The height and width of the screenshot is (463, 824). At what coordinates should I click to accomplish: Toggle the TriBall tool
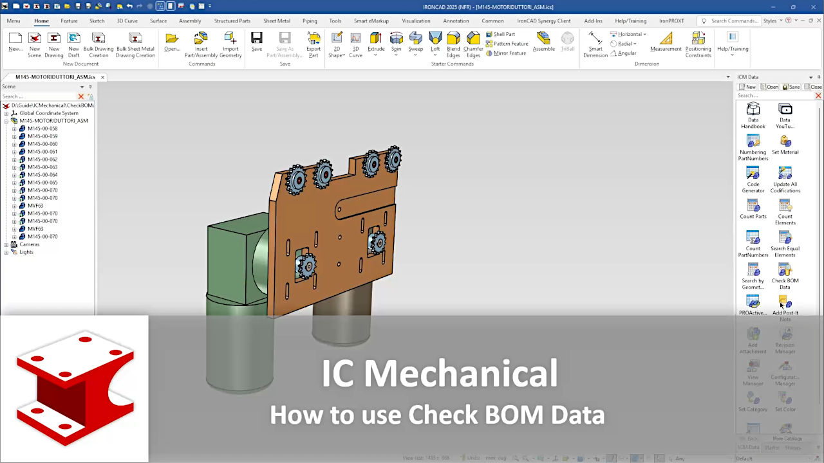(x=567, y=44)
